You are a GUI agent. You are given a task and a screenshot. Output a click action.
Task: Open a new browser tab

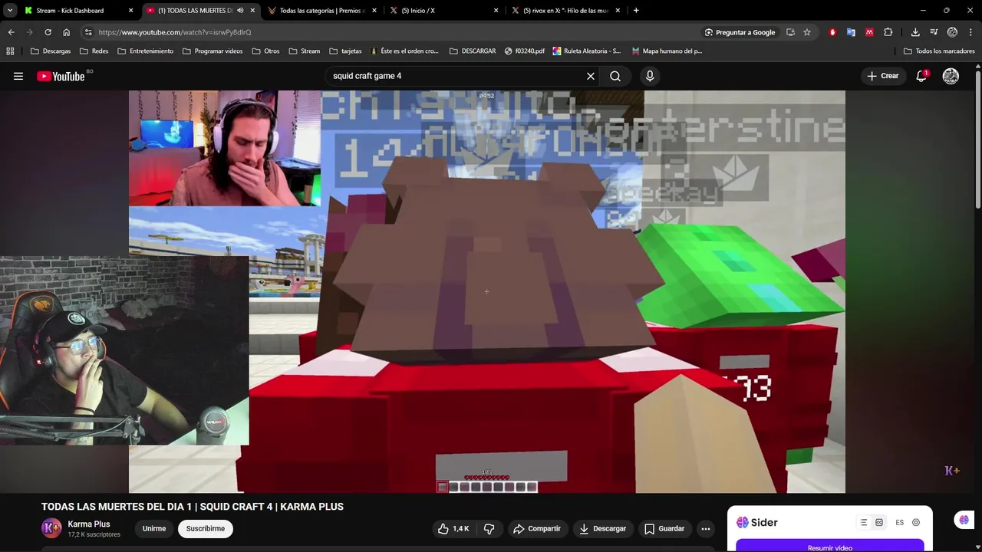tap(636, 11)
